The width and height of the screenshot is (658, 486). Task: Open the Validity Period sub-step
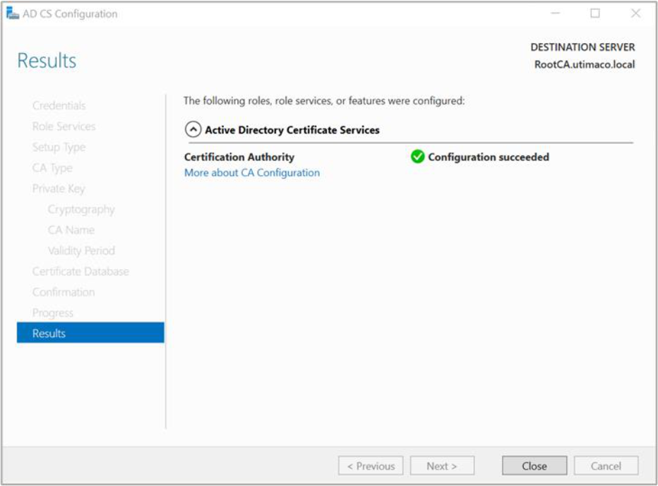[81, 251]
